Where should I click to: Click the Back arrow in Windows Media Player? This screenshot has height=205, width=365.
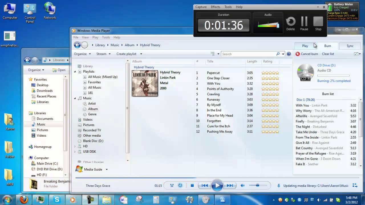77,45
